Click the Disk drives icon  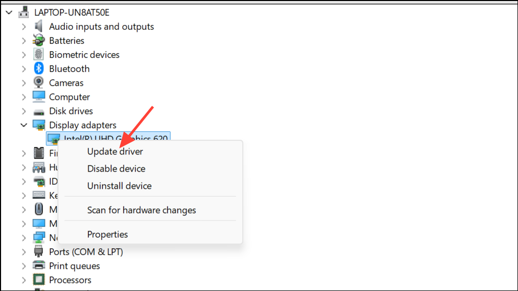click(39, 111)
